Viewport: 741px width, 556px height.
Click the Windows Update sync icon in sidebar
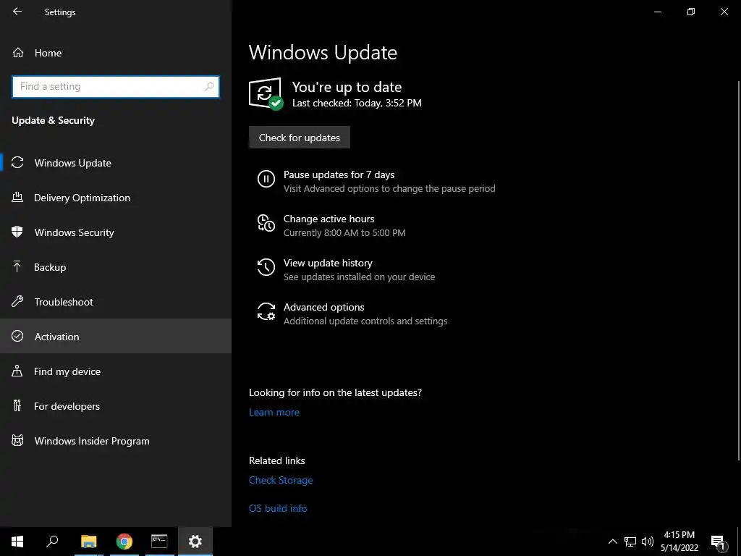click(x=17, y=163)
